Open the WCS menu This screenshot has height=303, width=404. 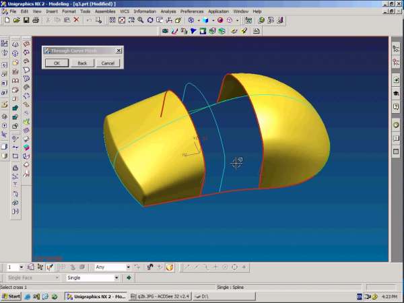(x=125, y=11)
